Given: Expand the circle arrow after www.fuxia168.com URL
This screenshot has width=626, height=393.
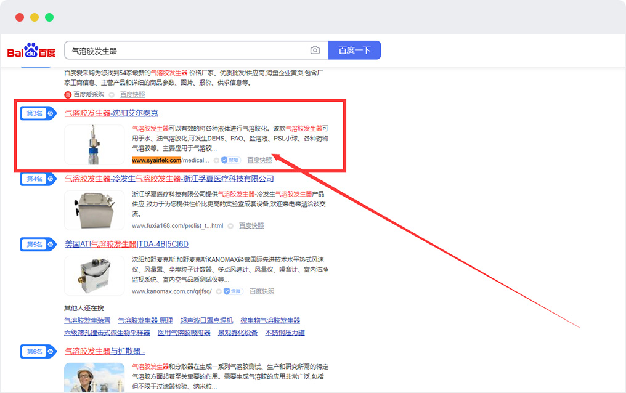Looking at the screenshot, I should tap(230, 226).
